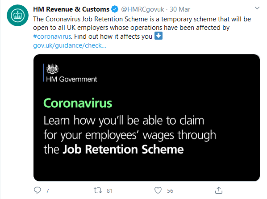Click the HM Government crest logo
Image resolution: width=267 pixels, height=199 pixels.
(52, 69)
